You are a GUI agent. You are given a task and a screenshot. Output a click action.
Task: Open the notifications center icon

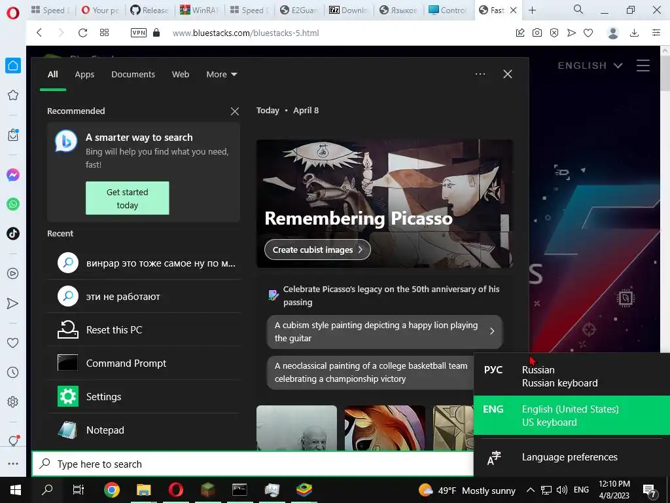click(x=650, y=490)
